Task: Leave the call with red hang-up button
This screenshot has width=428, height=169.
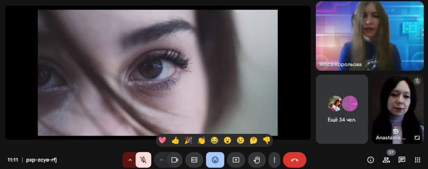Action: [294, 160]
